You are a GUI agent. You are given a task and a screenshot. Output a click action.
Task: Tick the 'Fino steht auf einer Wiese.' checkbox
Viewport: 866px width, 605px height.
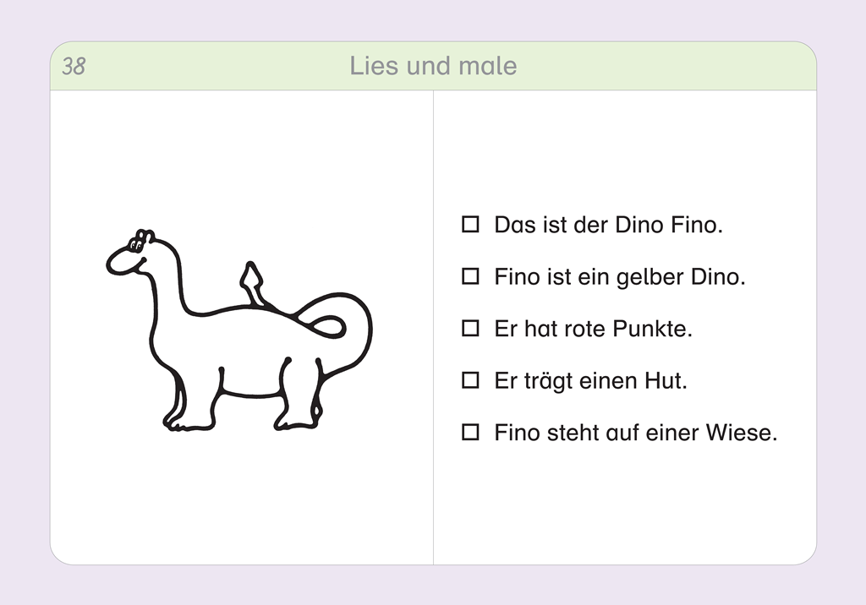point(470,433)
